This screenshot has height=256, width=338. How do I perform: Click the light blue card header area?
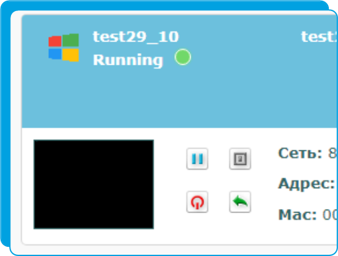point(180,71)
